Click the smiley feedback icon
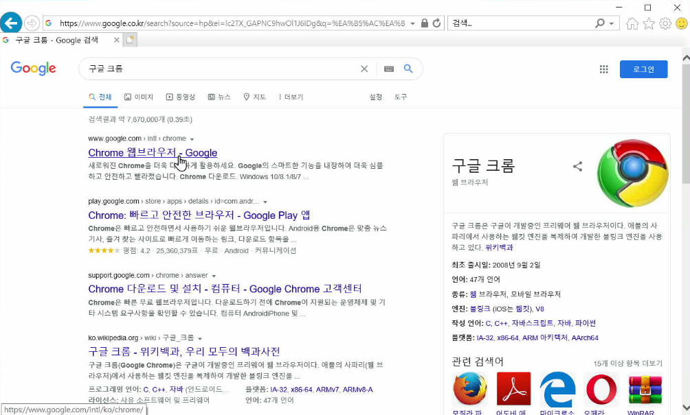690x415 pixels. pyautogui.click(x=681, y=23)
